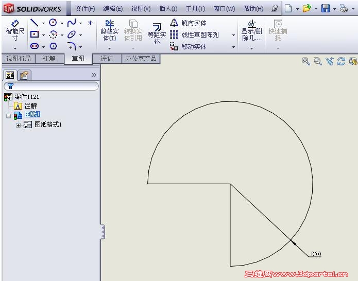Viewport: 358px width, 281px height.
Task: Open the Rectangle tool dropdown arrow
Action: pos(43,35)
